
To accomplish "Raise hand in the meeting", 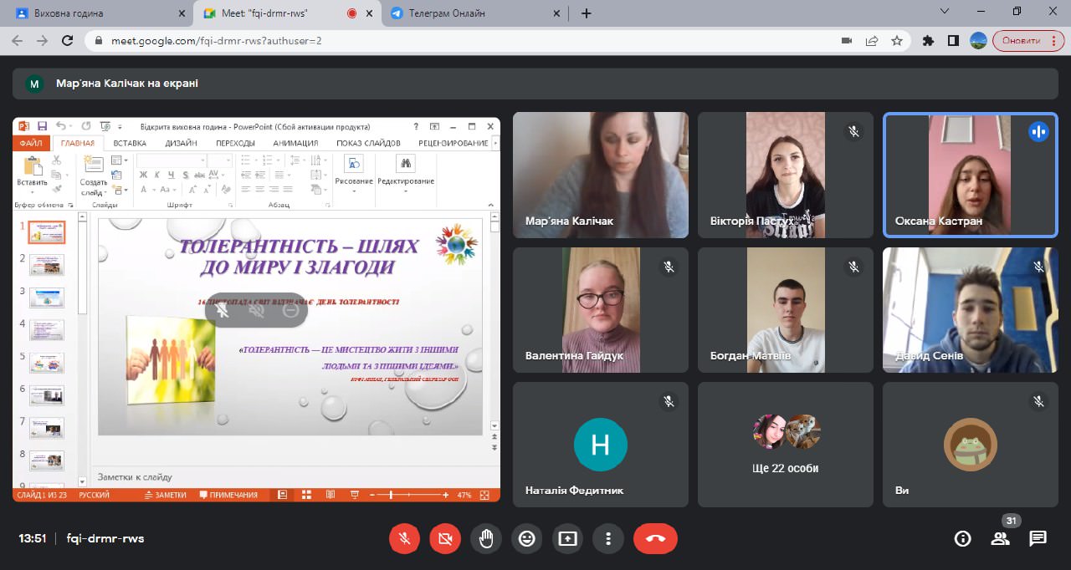I will (x=486, y=538).
